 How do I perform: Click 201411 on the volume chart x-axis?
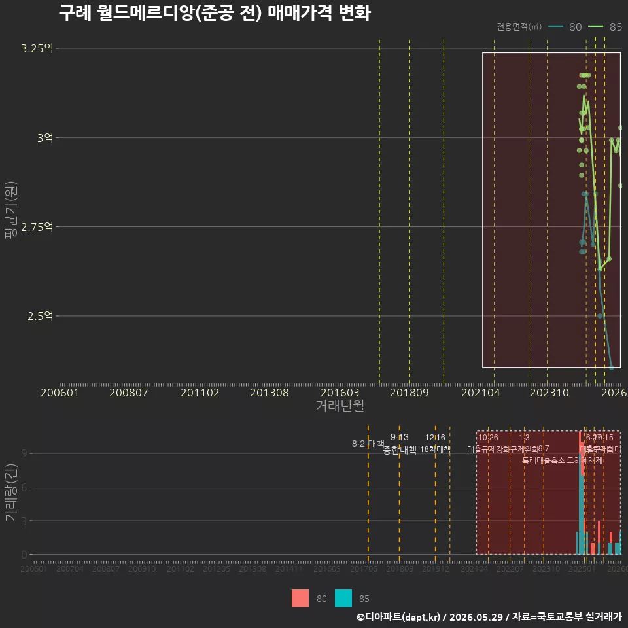(x=288, y=568)
